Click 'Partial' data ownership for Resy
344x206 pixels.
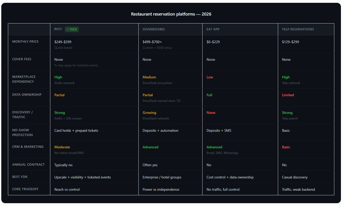pos(60,95)
